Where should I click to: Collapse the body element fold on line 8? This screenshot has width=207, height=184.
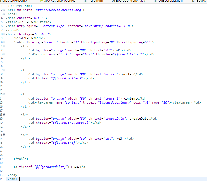point(4,34)
